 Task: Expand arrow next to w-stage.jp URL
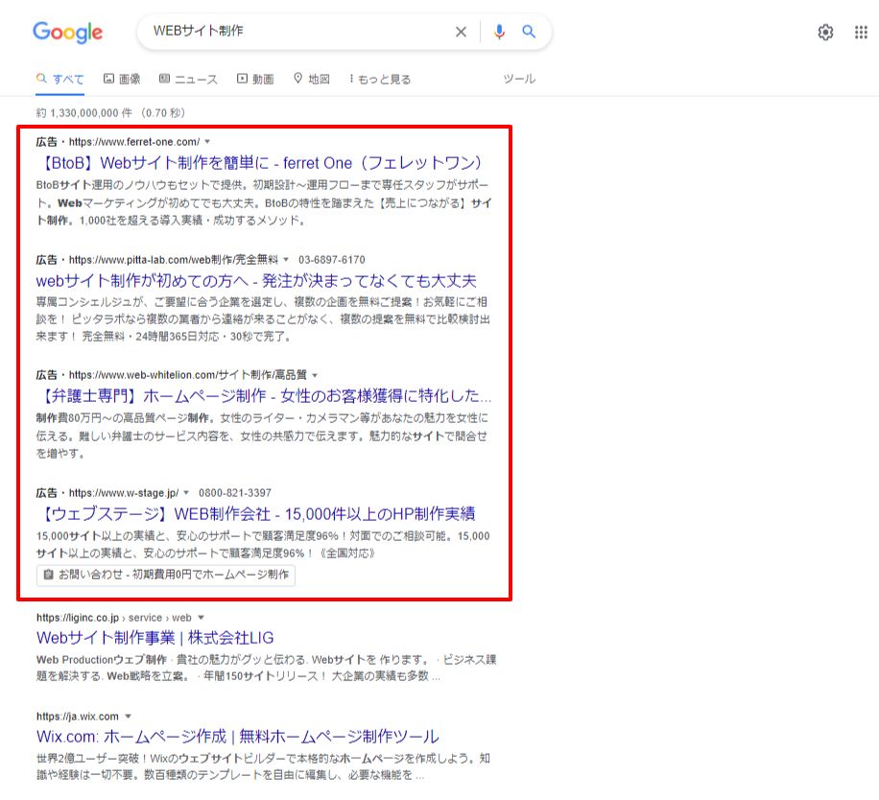coord(186,493)
